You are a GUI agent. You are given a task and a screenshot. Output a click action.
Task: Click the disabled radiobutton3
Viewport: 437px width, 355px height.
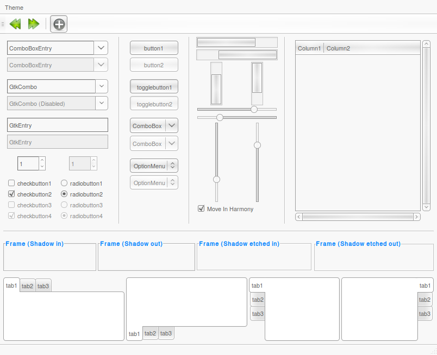pos(64,205)
